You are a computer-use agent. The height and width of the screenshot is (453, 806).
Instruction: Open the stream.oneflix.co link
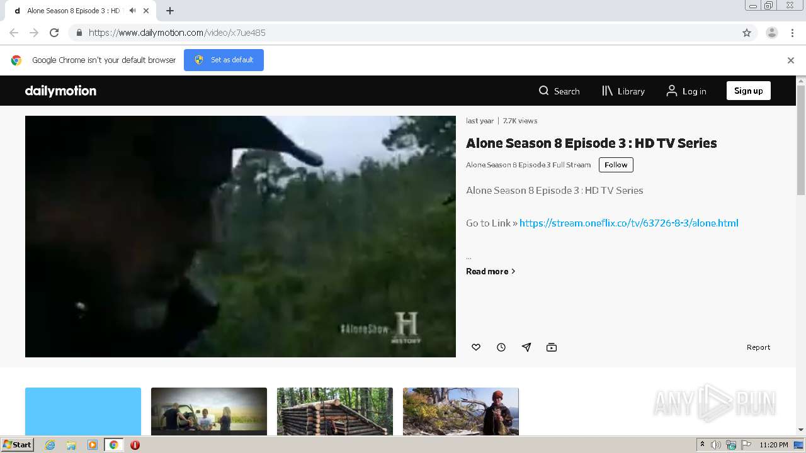pyautogui.click(x=629, y=223)
